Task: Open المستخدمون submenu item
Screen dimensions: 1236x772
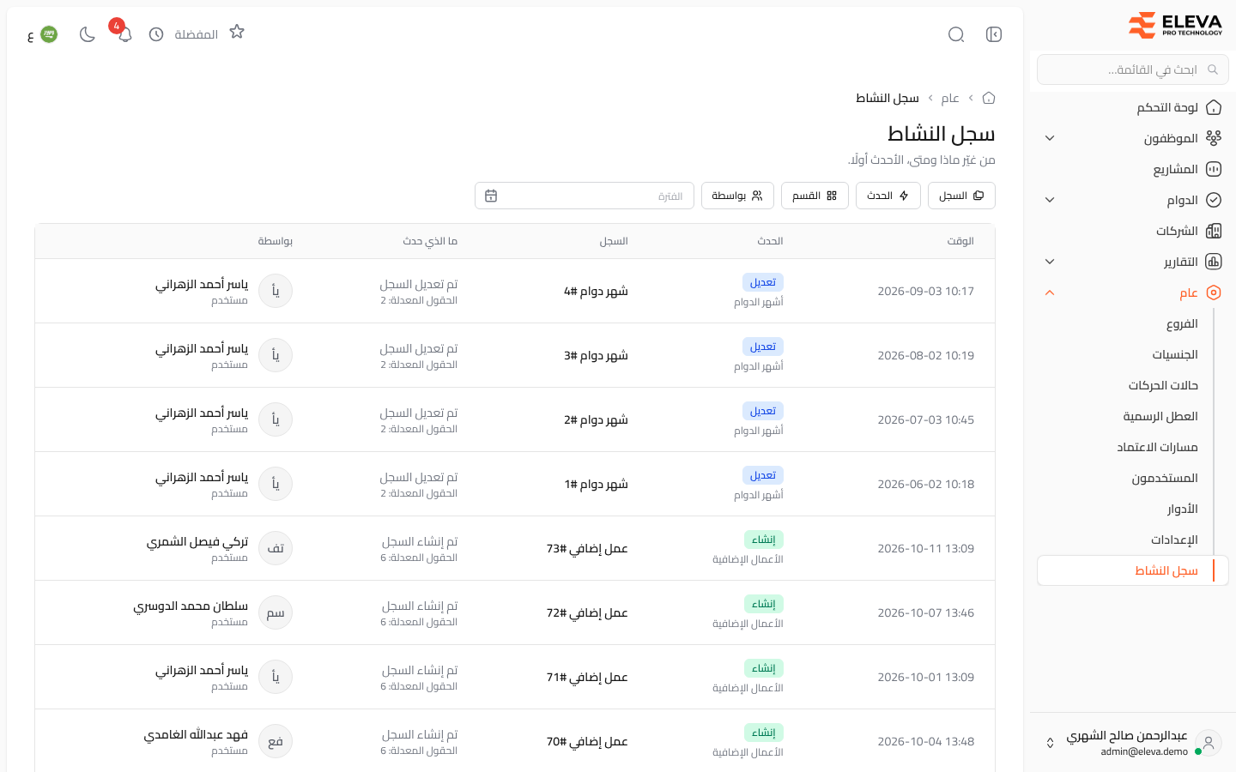Action: coord(1165,478)
